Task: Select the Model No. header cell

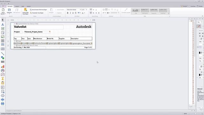Action: pyautogui.click(x=53, y=39)
